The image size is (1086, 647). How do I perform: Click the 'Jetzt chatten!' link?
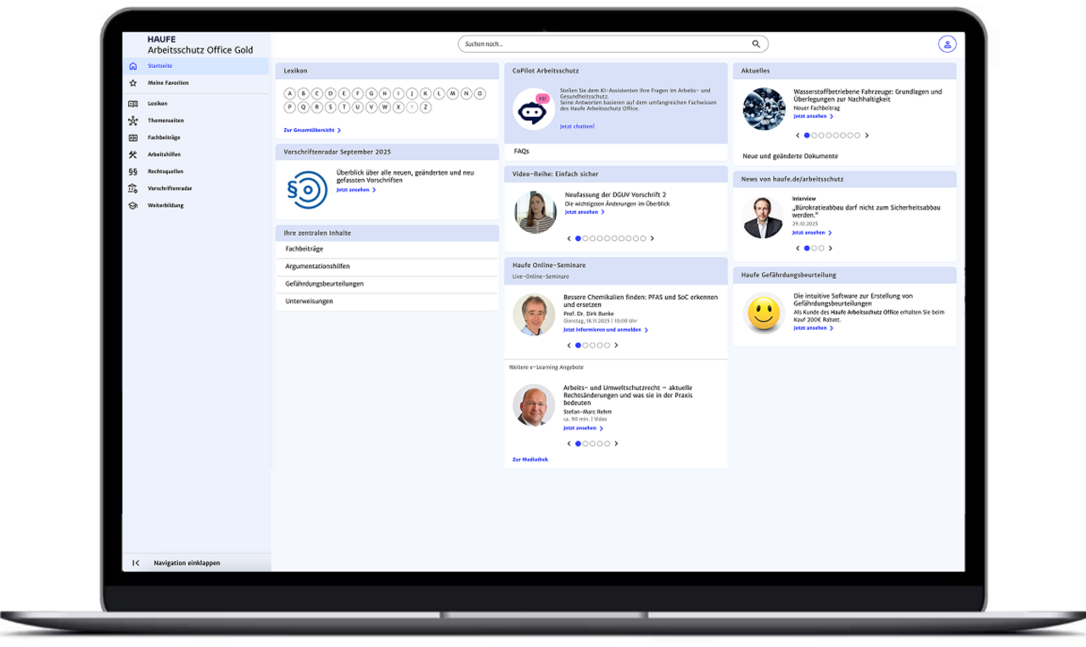tap(577, 126)
